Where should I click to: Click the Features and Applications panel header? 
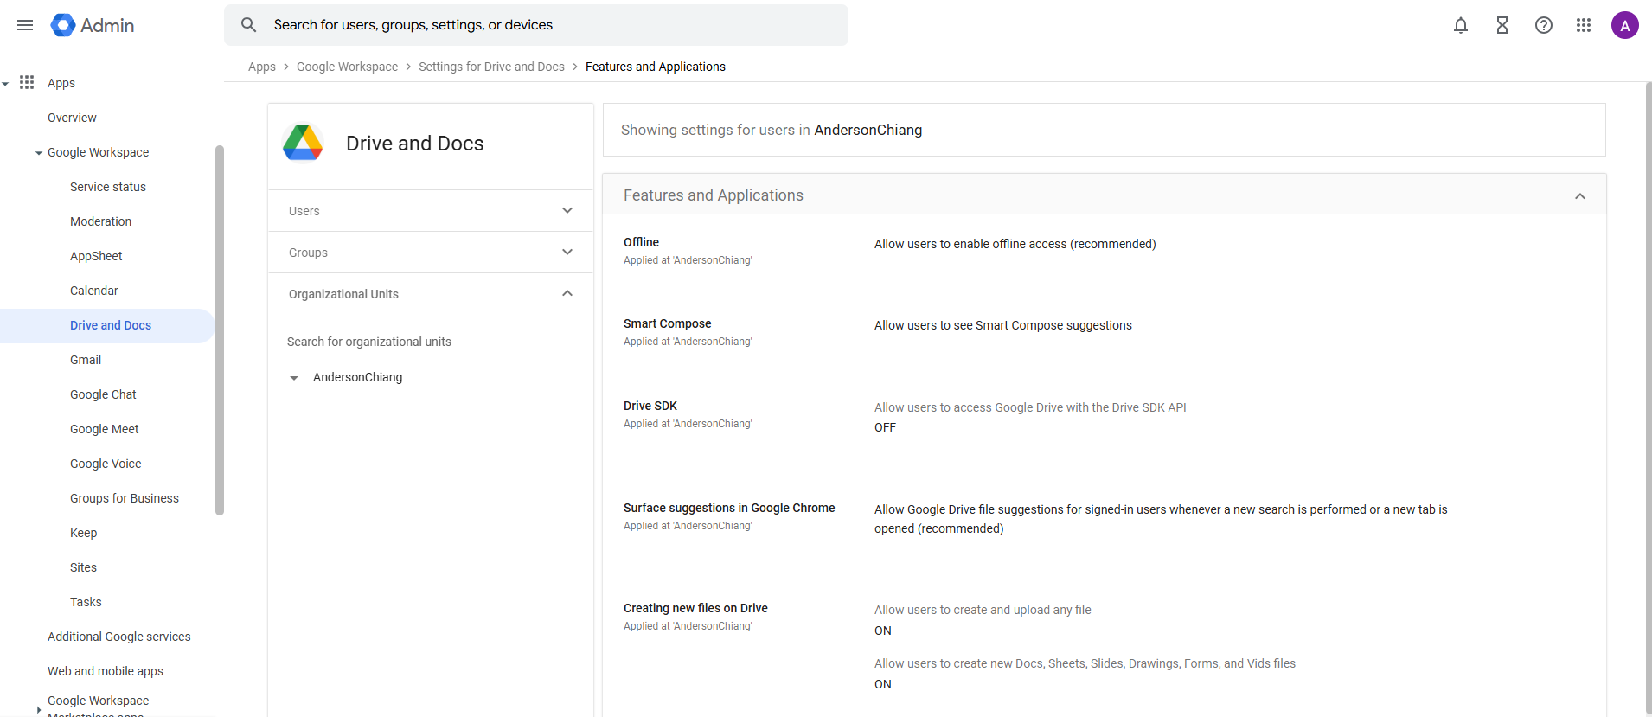point(1105,195)
